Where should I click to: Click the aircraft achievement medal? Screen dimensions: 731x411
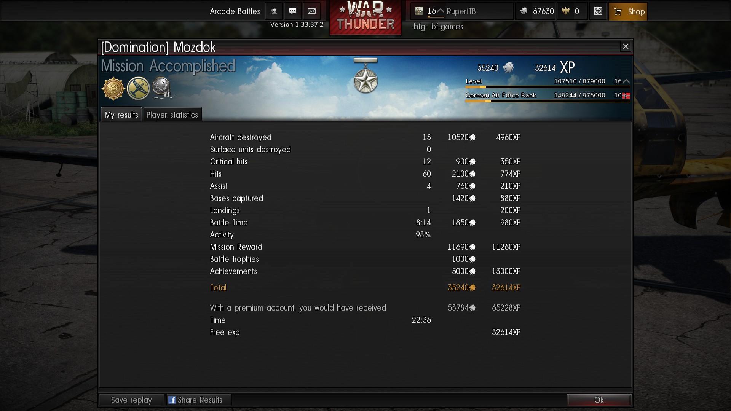tap(138, 88)
